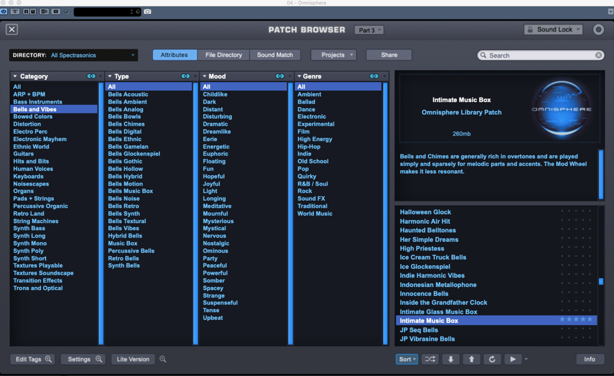Take a snapshot with the camera icon
Viewport: 614px width, 376px height.
(147, 12)
